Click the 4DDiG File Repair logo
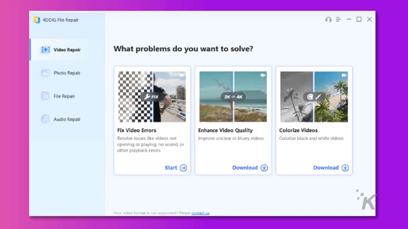This screenshot has height=229, width=408. [x=37, y=20]
